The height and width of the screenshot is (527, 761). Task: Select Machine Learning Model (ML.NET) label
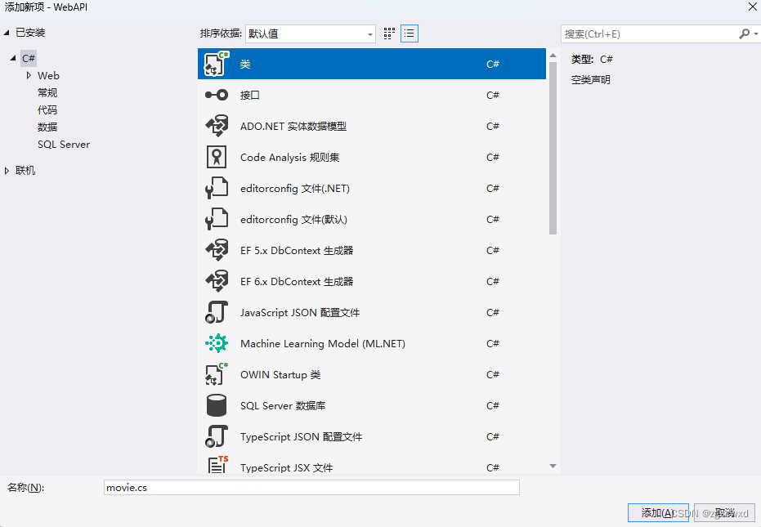tap(323, 343)
